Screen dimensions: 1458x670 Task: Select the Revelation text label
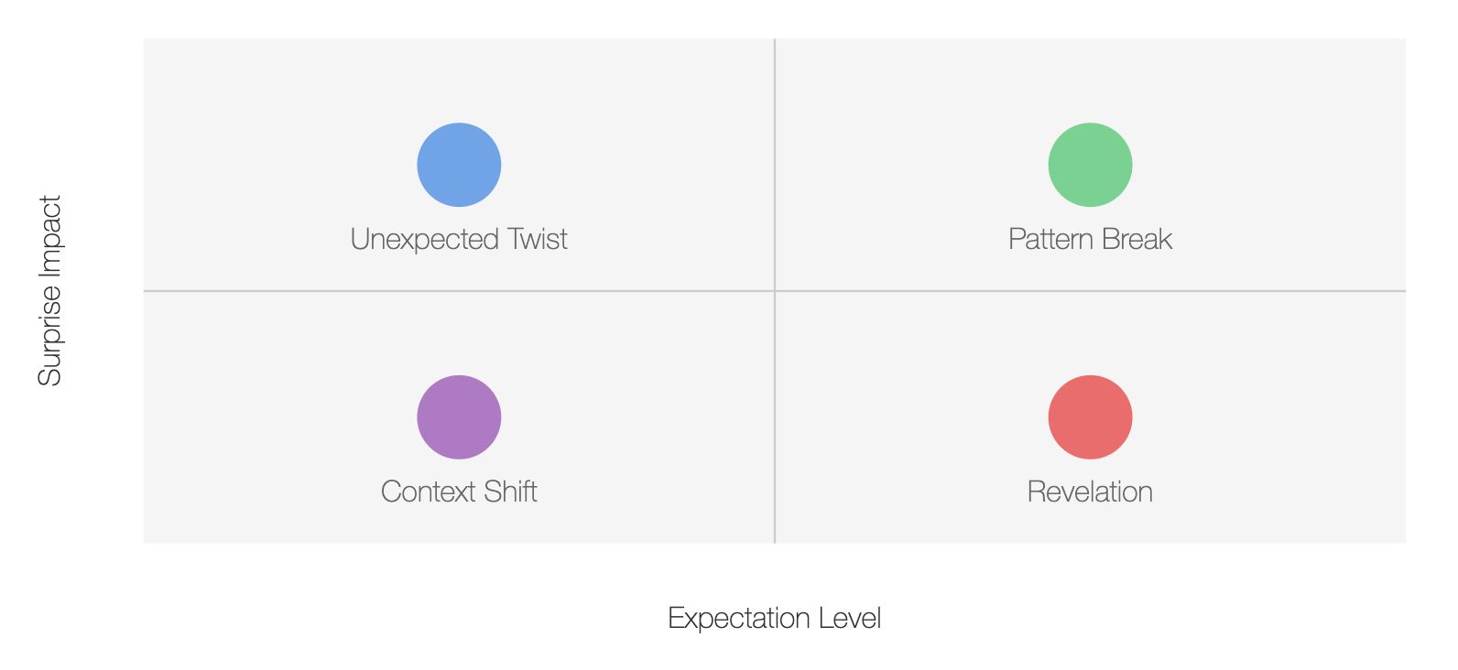1090,492
